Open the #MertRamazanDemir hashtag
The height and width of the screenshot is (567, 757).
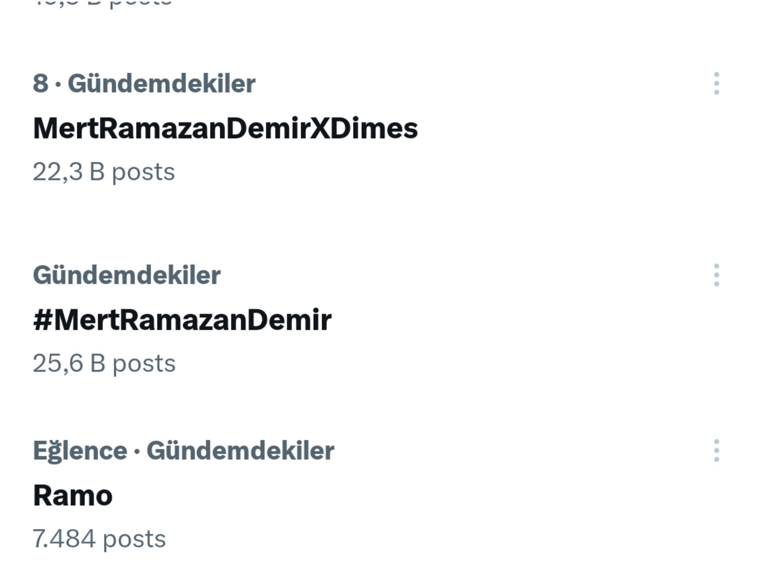[182, 320]
